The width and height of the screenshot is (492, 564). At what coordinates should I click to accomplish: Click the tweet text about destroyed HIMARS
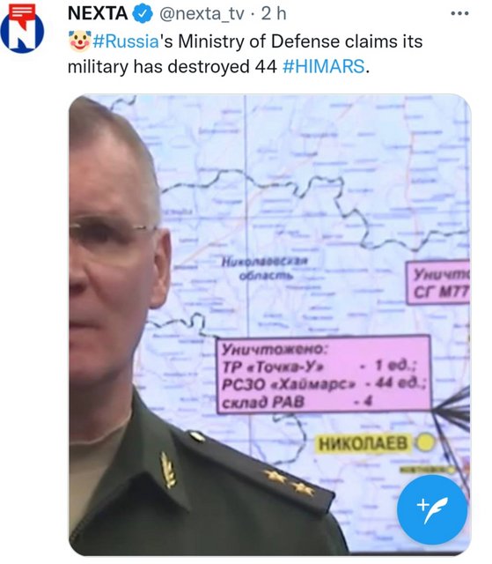(245, 54)
